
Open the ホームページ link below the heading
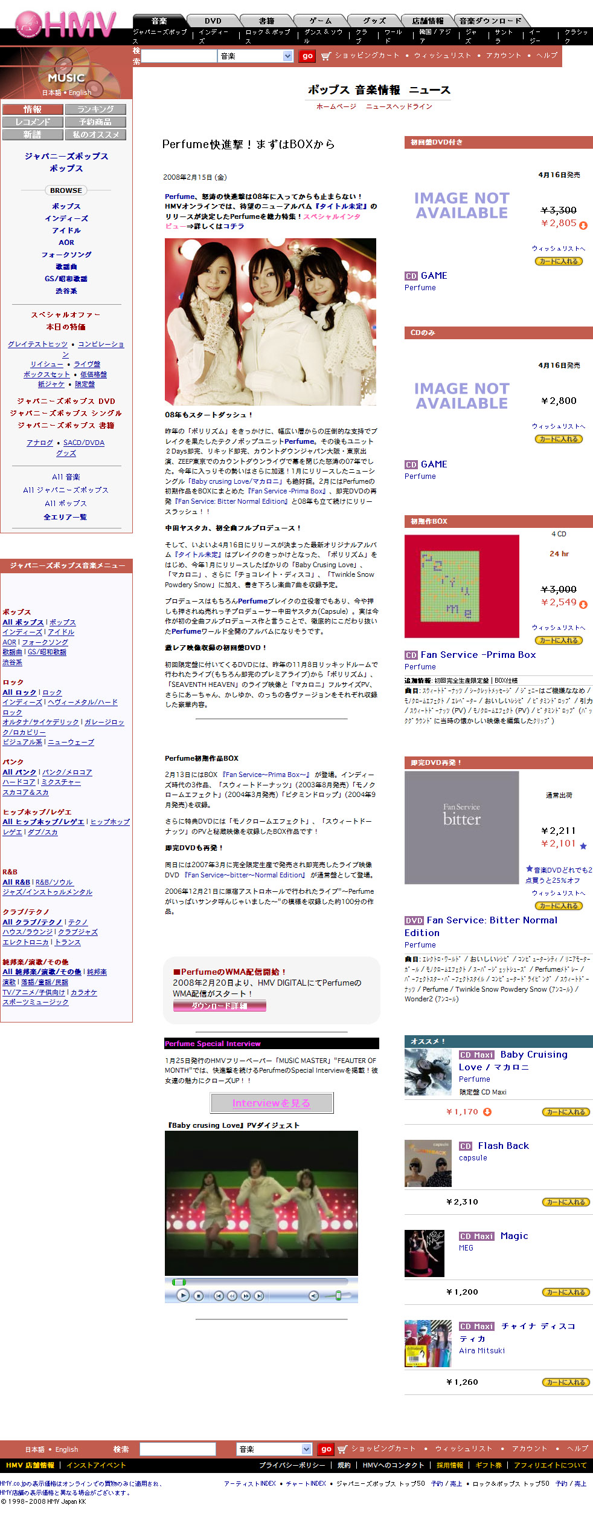point(336,106)
